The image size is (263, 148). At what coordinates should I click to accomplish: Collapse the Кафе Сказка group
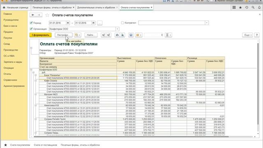click(x=36, y=81)
